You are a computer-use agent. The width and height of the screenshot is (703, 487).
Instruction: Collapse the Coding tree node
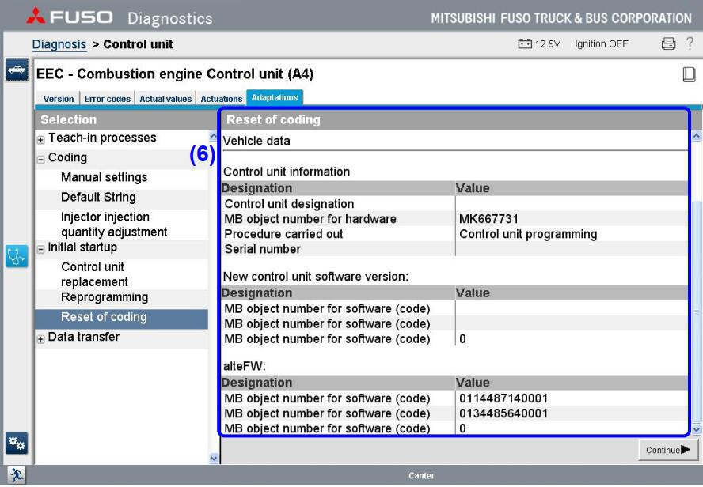tap(41, 160)
